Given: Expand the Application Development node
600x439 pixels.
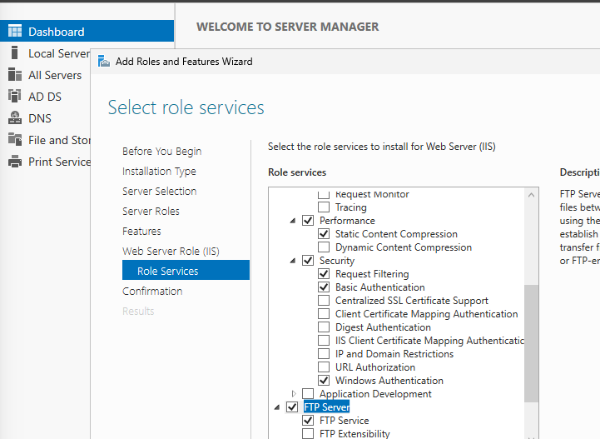Looking at the screenshot, I should tap(294, 394).
